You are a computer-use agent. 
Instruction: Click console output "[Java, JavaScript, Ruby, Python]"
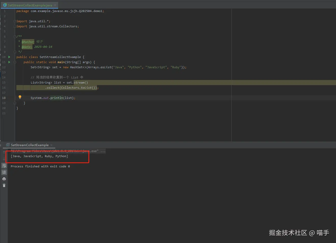pos(39,156)
